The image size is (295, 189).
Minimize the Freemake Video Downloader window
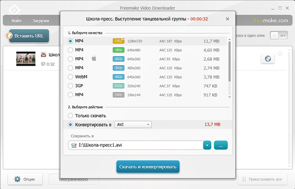(273, 8)
